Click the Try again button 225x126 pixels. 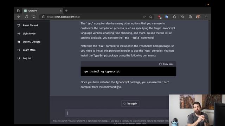coord(130,104)
